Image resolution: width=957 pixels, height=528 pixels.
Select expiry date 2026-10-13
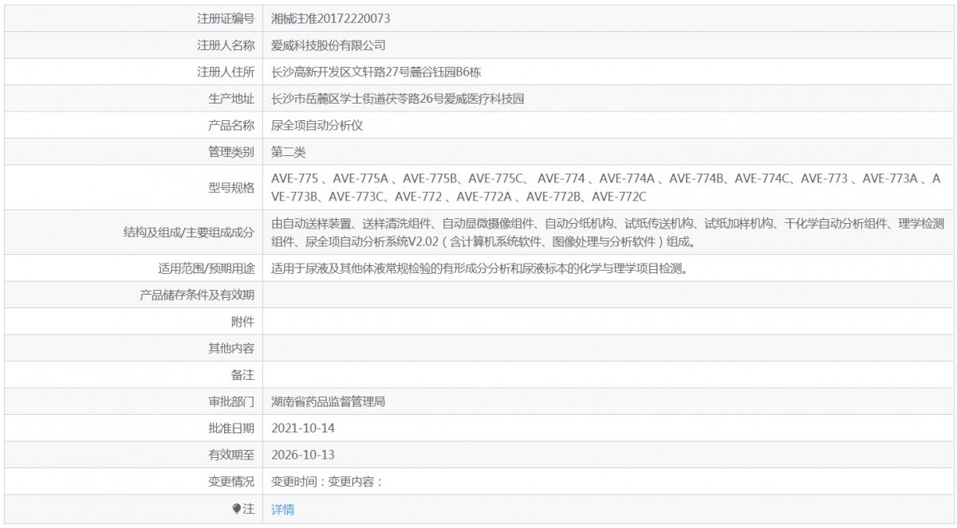tap(302, 455)
